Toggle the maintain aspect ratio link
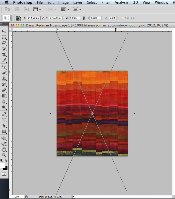This screenshot has width=175, height=199. (x=84, y=18)
